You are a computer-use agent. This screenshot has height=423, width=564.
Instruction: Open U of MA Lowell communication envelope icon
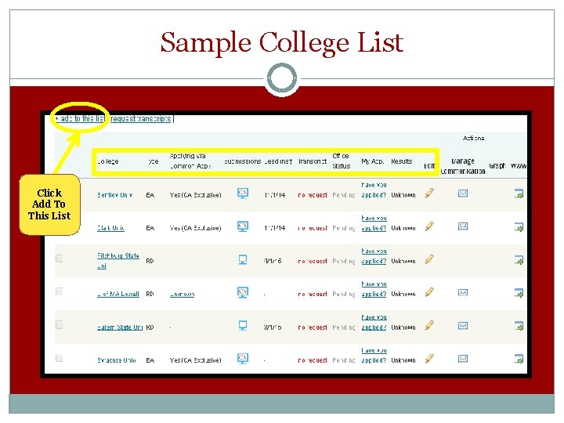point(463,292)
